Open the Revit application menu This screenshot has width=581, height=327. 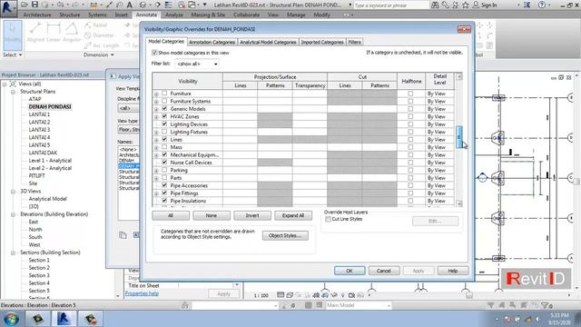(x=8, y=7)
